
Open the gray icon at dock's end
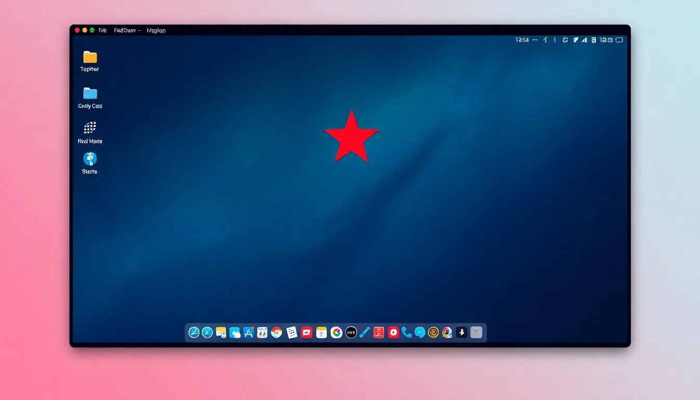click(x=476, y=332)
